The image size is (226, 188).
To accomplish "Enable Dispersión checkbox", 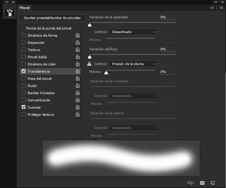I will 23,42.
